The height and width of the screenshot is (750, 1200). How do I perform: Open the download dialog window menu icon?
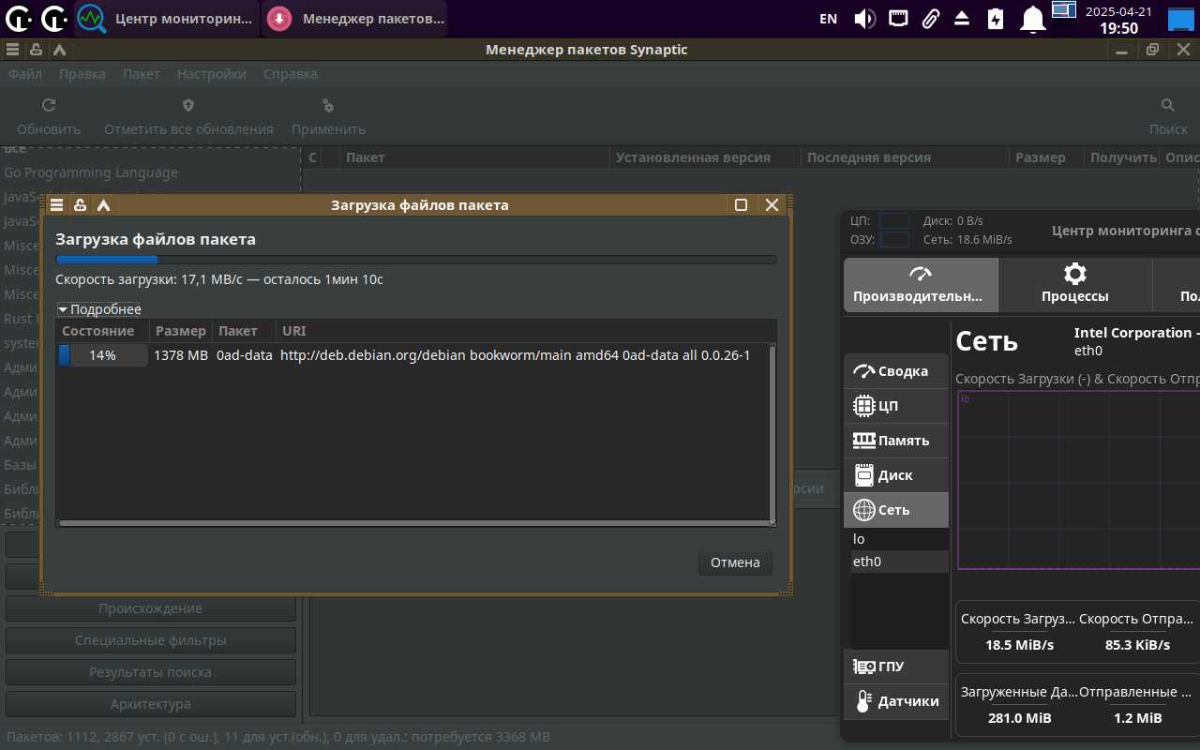(57, 205)
